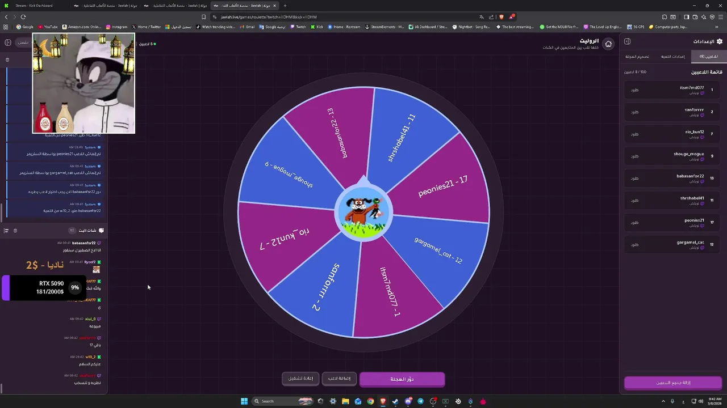Click the chat layout icon beside trash
Screen dimensions: 727x408
[6, 231]
